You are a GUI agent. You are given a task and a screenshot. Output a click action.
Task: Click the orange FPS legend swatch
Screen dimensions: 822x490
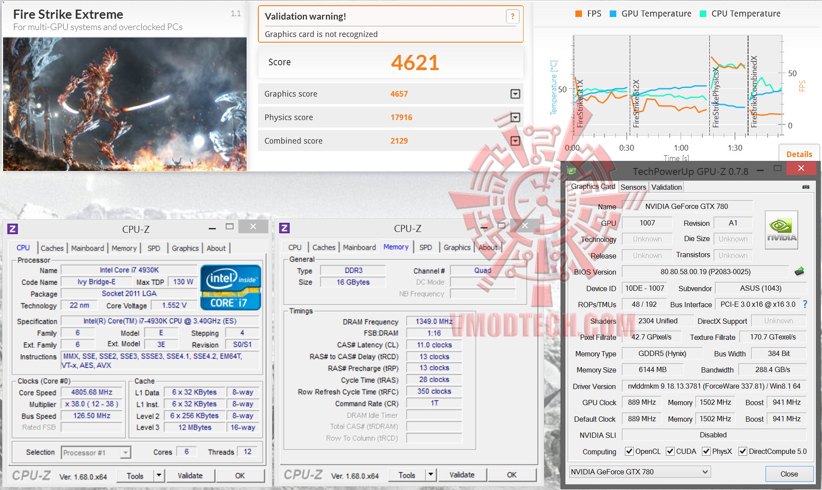tap(578, 13)
